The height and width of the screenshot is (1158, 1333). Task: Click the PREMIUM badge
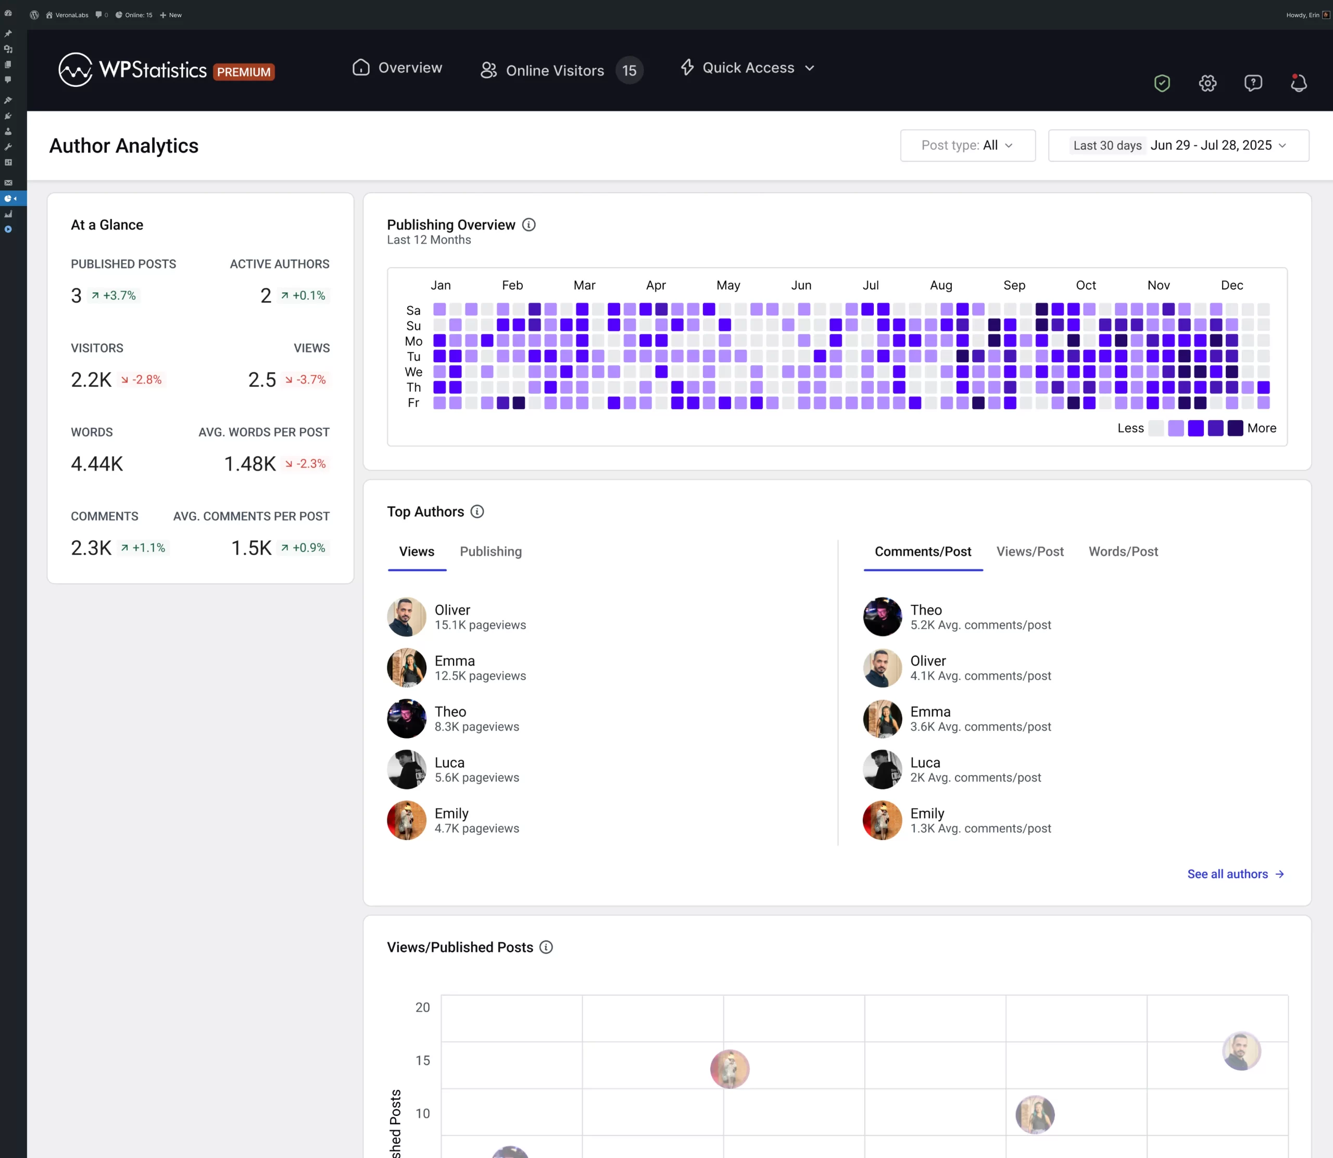pos(244,72)
